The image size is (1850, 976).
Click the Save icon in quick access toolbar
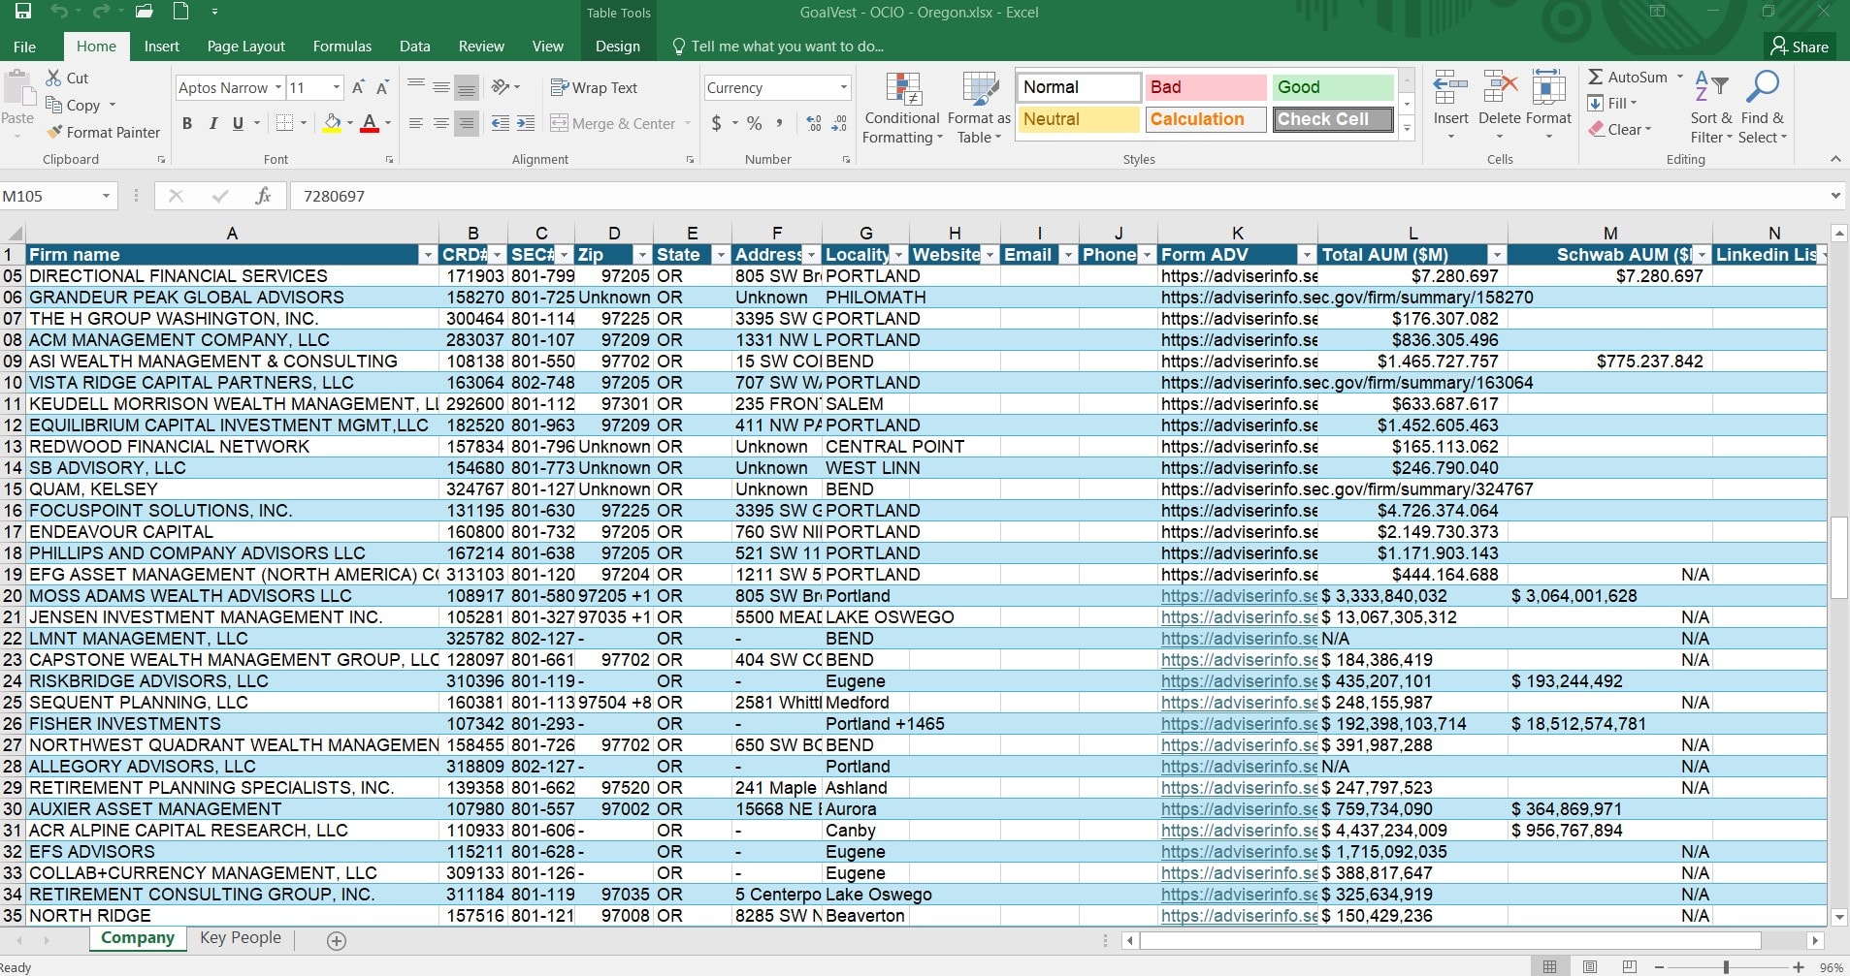click(23, 12)
